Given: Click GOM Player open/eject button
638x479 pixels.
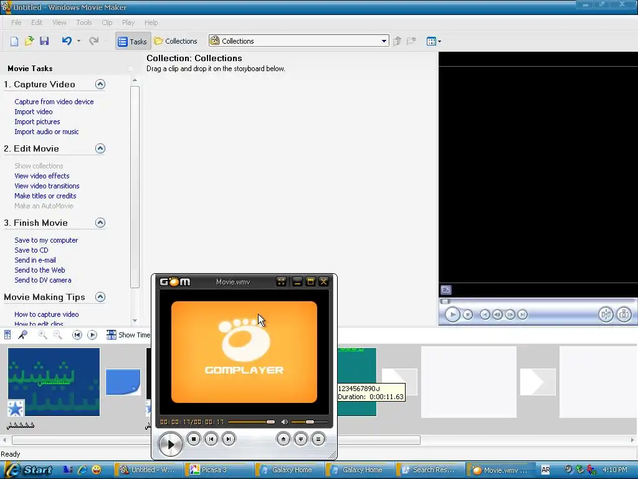Looking at the screenshot, I should click(283, 438).
